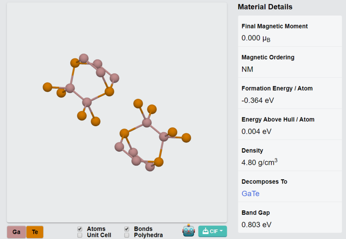Open the CIF download dropdown
Image resolution: width=346 pixels, height=239 pixels.
pyautogui.click(x=212, y=231)
